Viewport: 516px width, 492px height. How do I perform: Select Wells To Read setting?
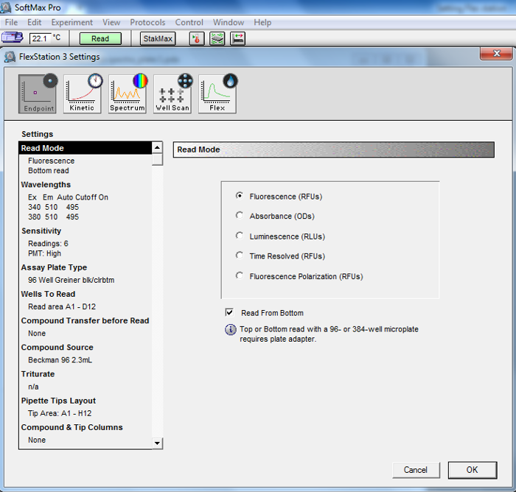[48, 294]
